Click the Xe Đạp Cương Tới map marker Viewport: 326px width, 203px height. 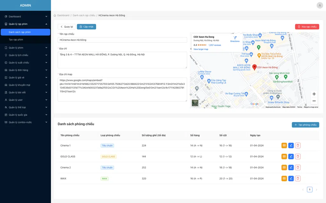point(246,94)
